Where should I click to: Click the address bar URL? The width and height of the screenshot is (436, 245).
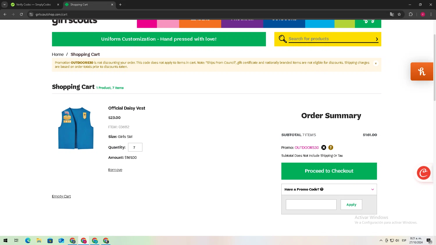51,14
